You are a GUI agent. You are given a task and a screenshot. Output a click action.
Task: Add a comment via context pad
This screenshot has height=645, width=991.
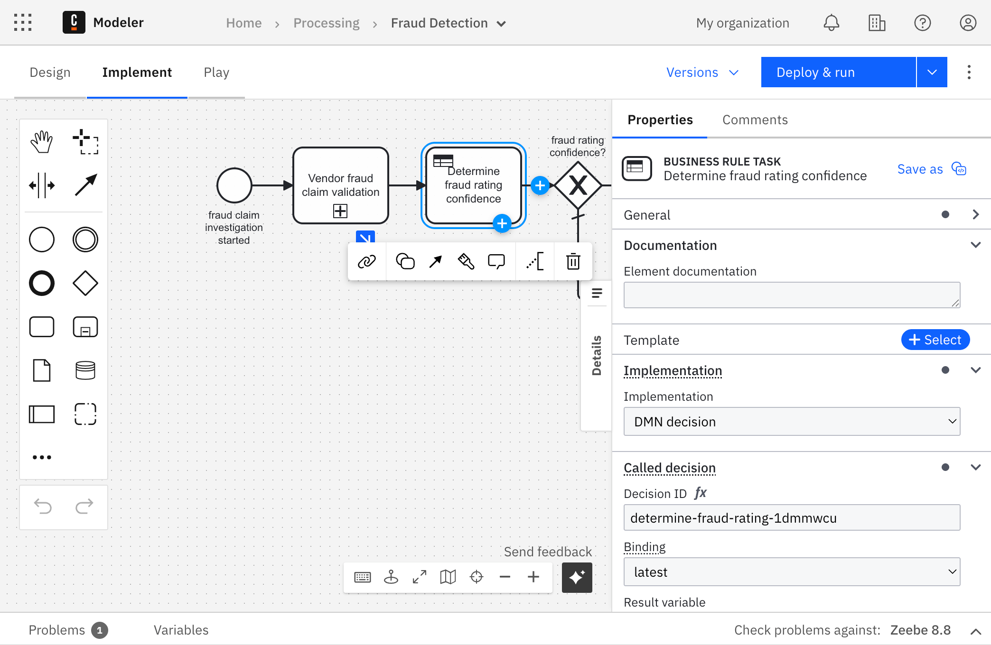point(496,261)
